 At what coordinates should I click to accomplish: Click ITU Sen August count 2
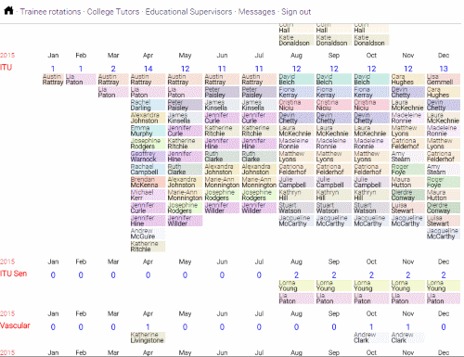[296, 274]
